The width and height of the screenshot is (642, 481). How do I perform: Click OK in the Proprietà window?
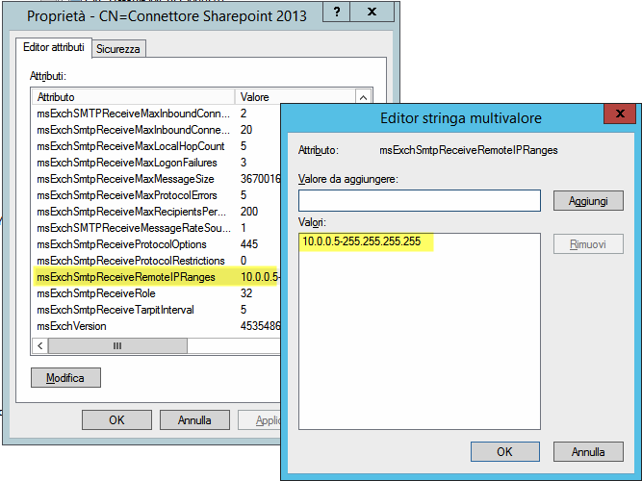tap(116, 420)
